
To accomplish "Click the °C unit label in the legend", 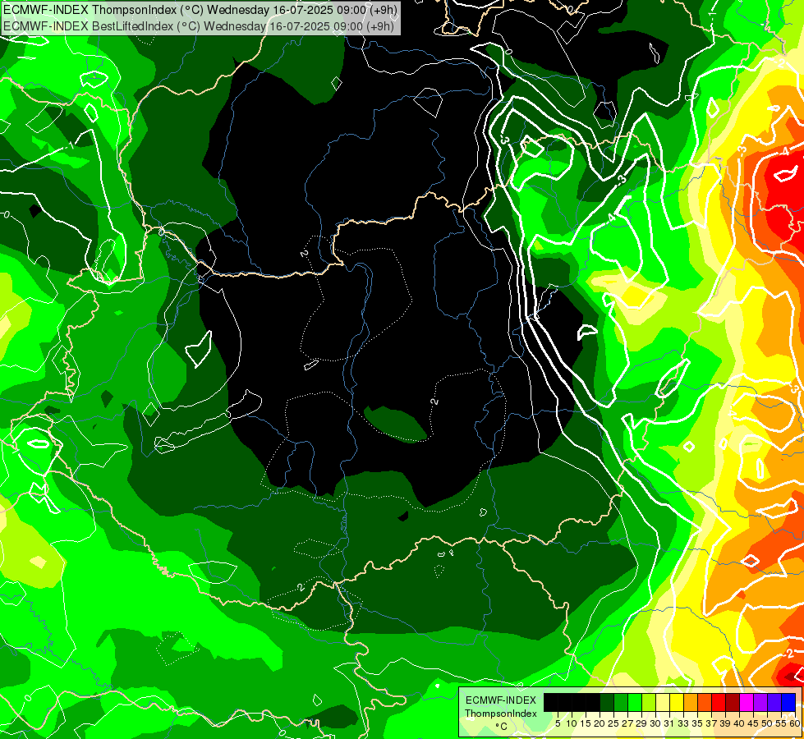I will tap(502, 727).
